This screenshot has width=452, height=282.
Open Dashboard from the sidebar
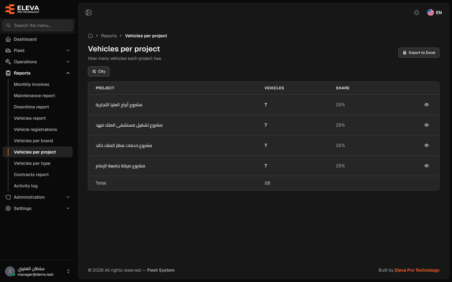click(38, 39)
